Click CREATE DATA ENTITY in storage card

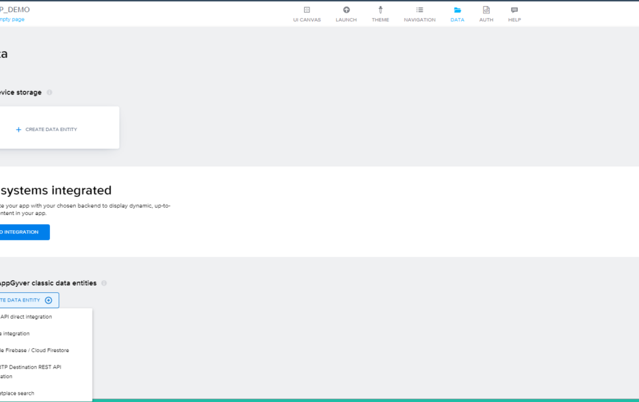click(51, 130)
